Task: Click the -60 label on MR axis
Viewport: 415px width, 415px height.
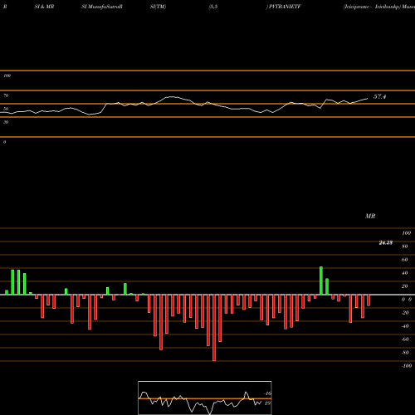Action: tap(405, 339)
